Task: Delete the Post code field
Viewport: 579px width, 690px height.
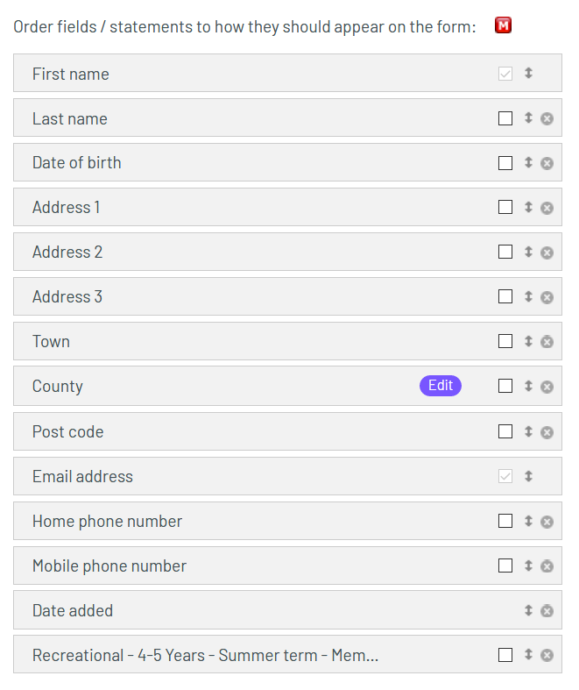Action: coord(547,432)
